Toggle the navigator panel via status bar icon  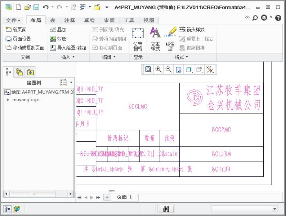pos(8,209)
